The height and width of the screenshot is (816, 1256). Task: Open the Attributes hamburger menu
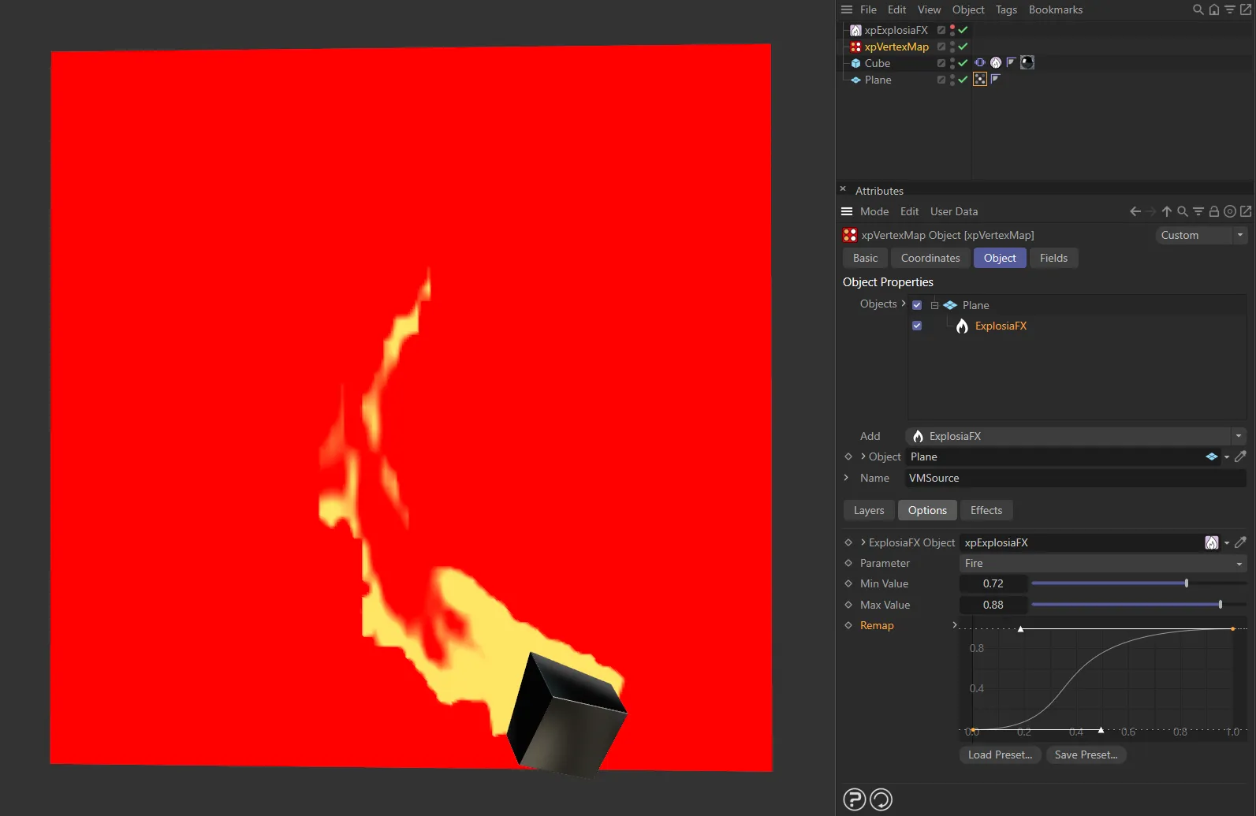(x=847, y=211)
